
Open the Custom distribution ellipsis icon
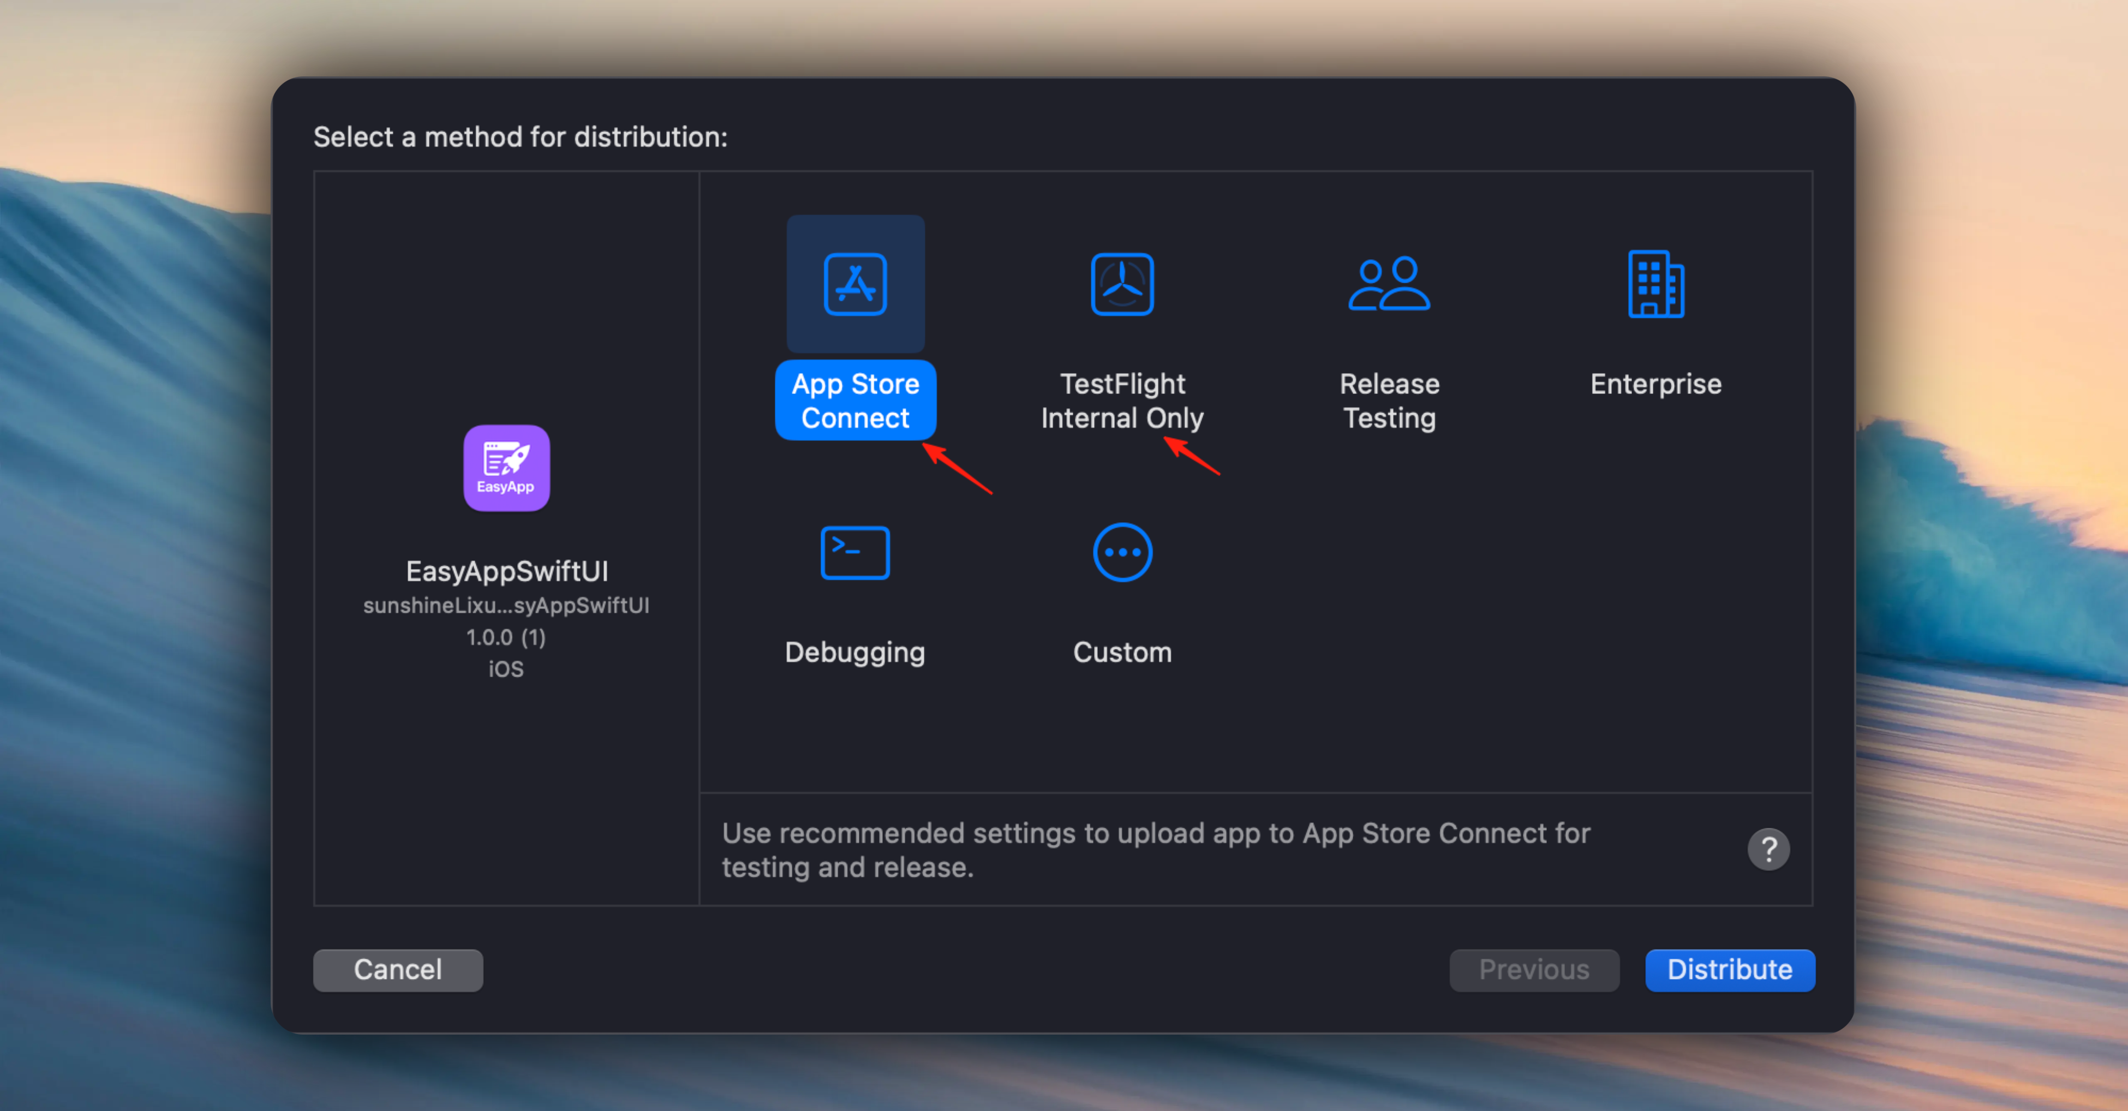click(x=1121, y=552)
